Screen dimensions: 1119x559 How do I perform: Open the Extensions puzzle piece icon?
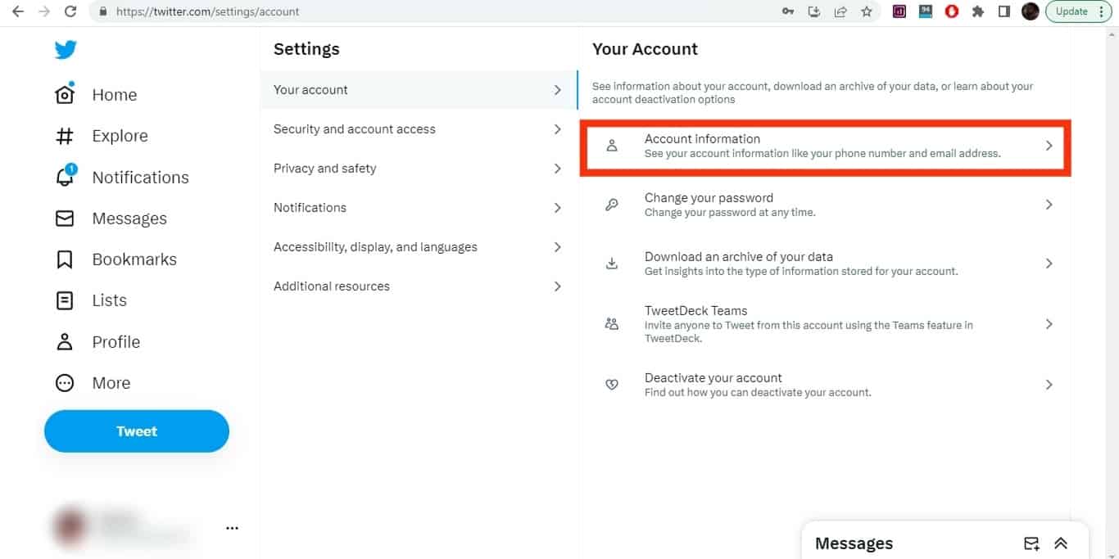click(977, 11)
